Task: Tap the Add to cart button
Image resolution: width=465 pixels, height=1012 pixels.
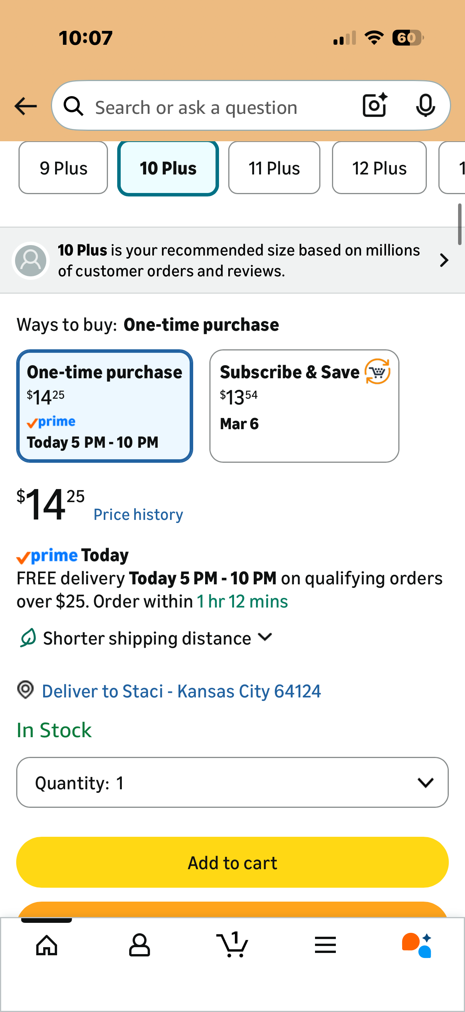Action: [232, 862]
